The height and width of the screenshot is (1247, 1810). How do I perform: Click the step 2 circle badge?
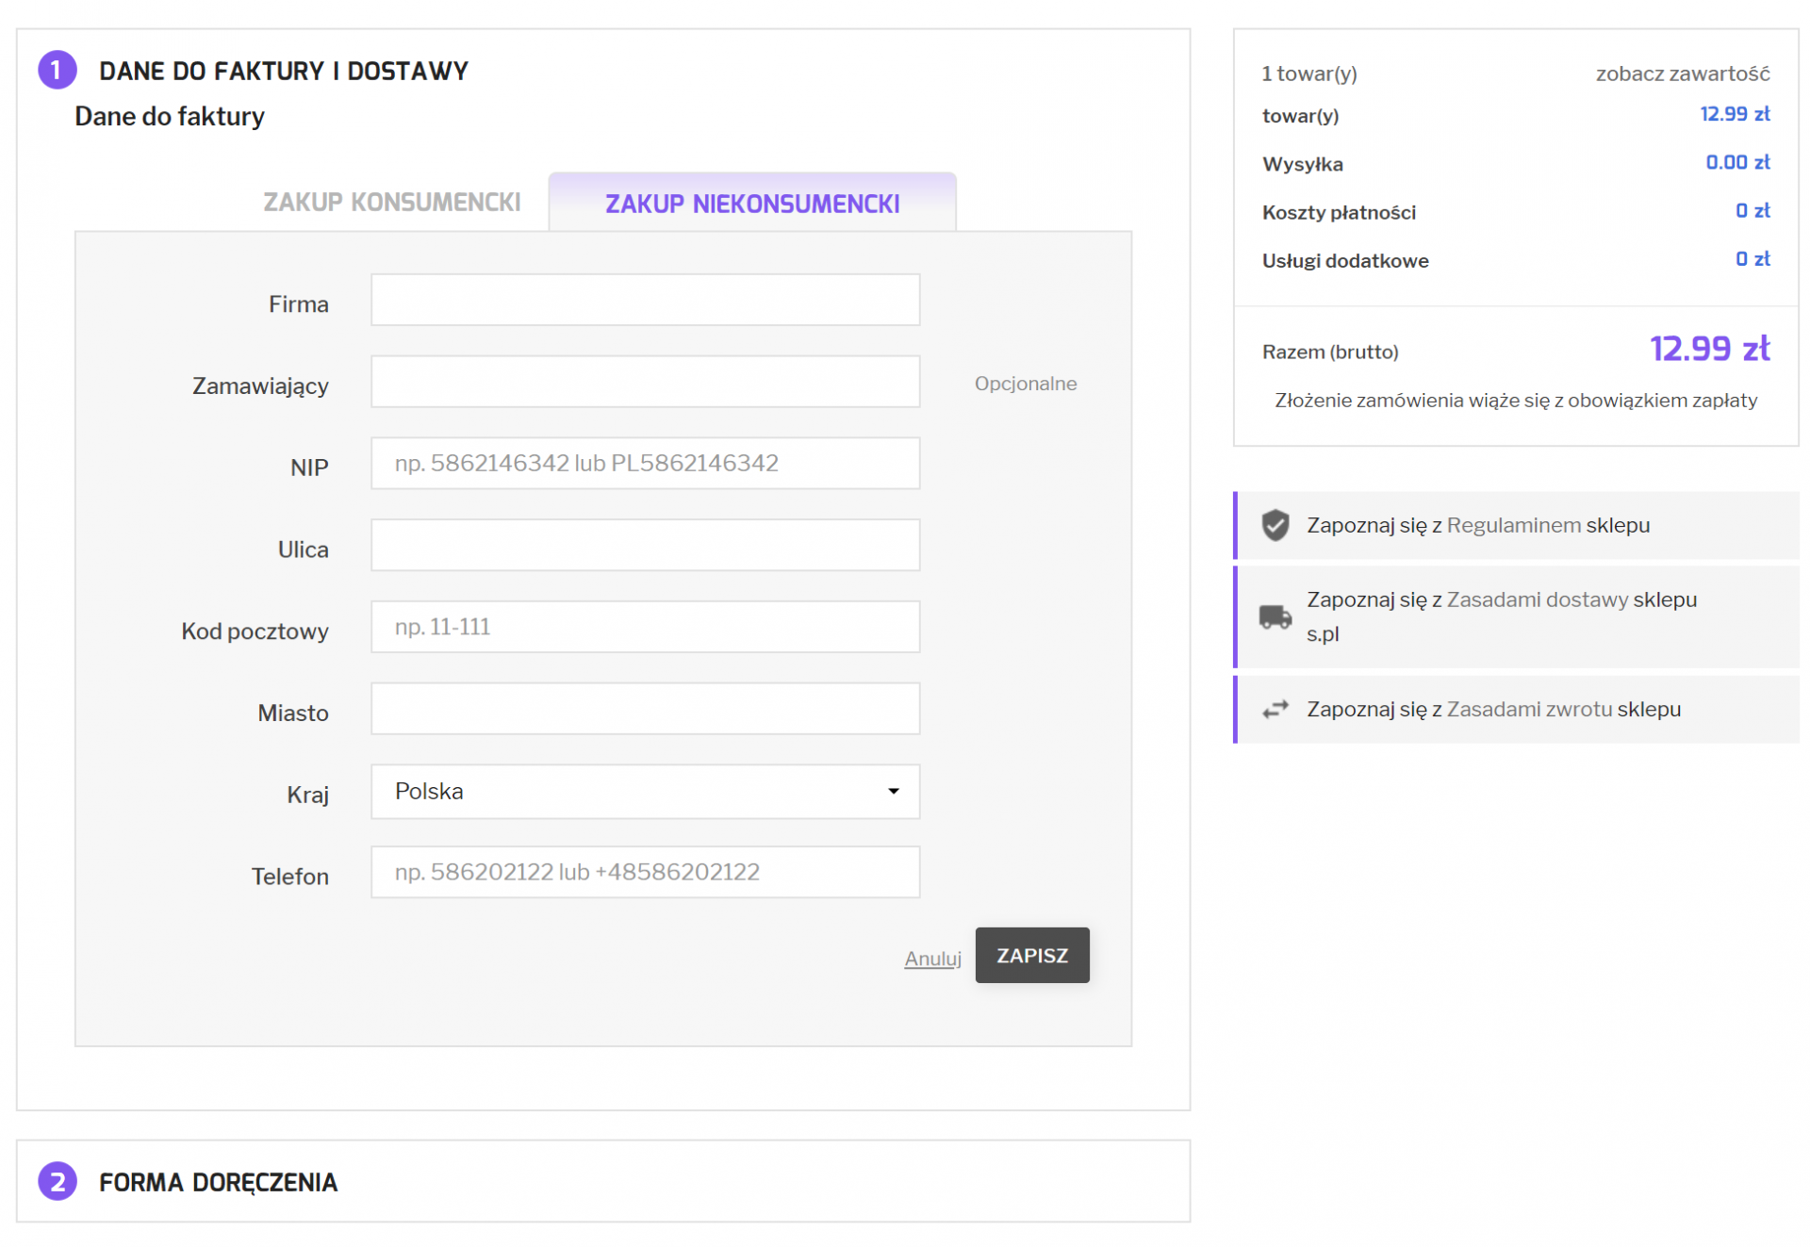tap(58, 1181)
